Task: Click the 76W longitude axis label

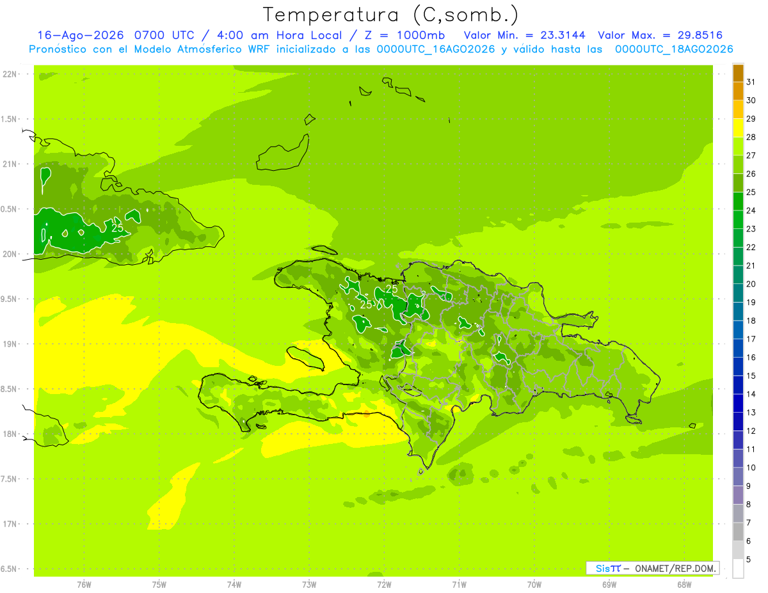Action: pos(84,584)
